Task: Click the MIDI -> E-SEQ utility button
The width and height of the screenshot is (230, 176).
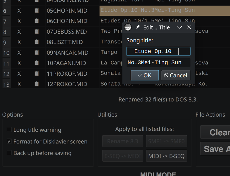Action: click(166, 156)
